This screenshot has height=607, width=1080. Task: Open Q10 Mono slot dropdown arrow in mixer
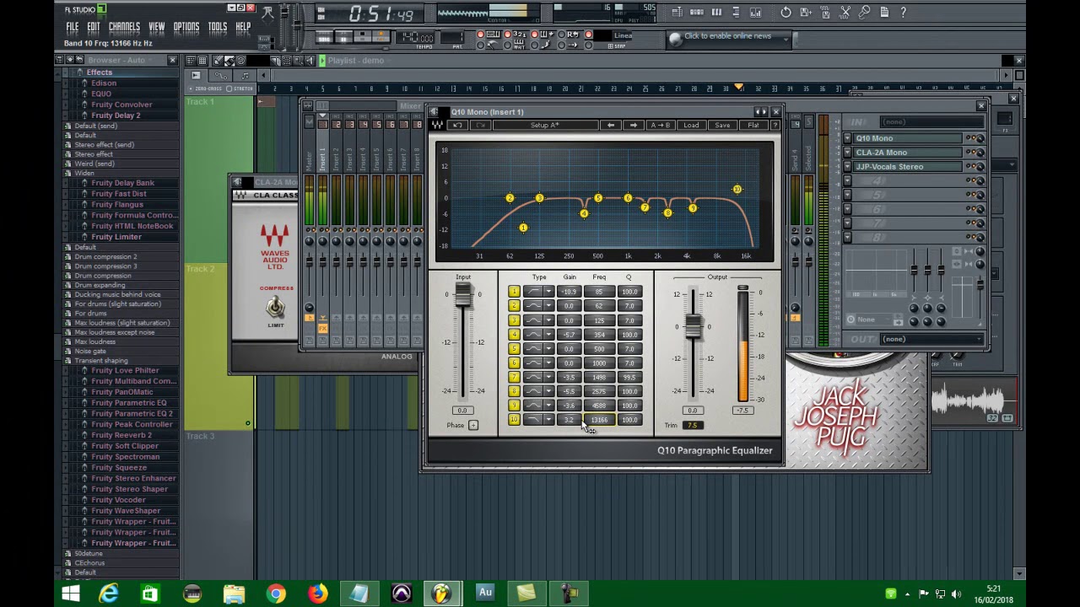848,138
